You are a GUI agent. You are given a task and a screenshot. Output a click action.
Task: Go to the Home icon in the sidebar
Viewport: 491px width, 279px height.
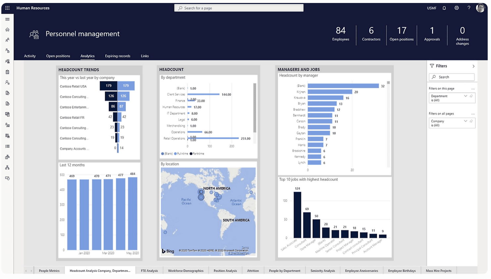(7, 30)
